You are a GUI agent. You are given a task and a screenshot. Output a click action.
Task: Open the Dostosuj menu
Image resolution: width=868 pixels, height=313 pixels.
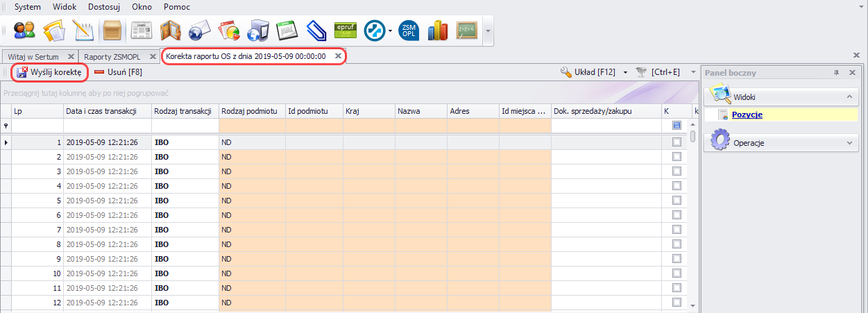point(105,7)
